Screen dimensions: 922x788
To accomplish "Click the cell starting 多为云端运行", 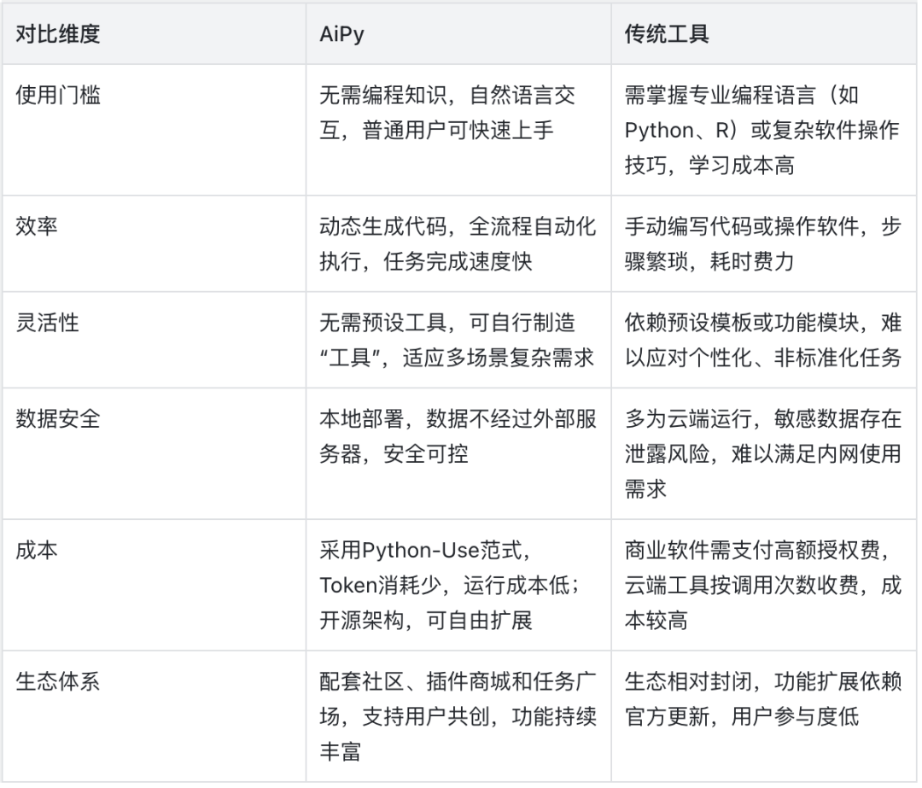I will pyautogui.click(x=762, y=454).
